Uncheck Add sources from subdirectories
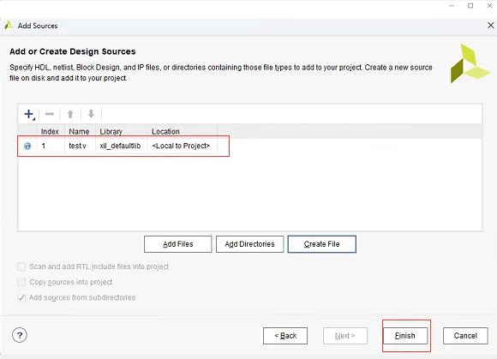 (x=21, y=297)
